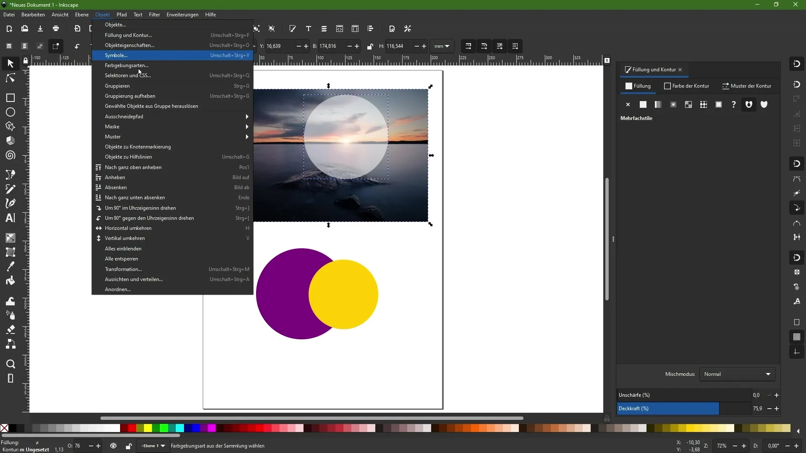
Task: Select the 3D box tool
Action: coord(10,141)
